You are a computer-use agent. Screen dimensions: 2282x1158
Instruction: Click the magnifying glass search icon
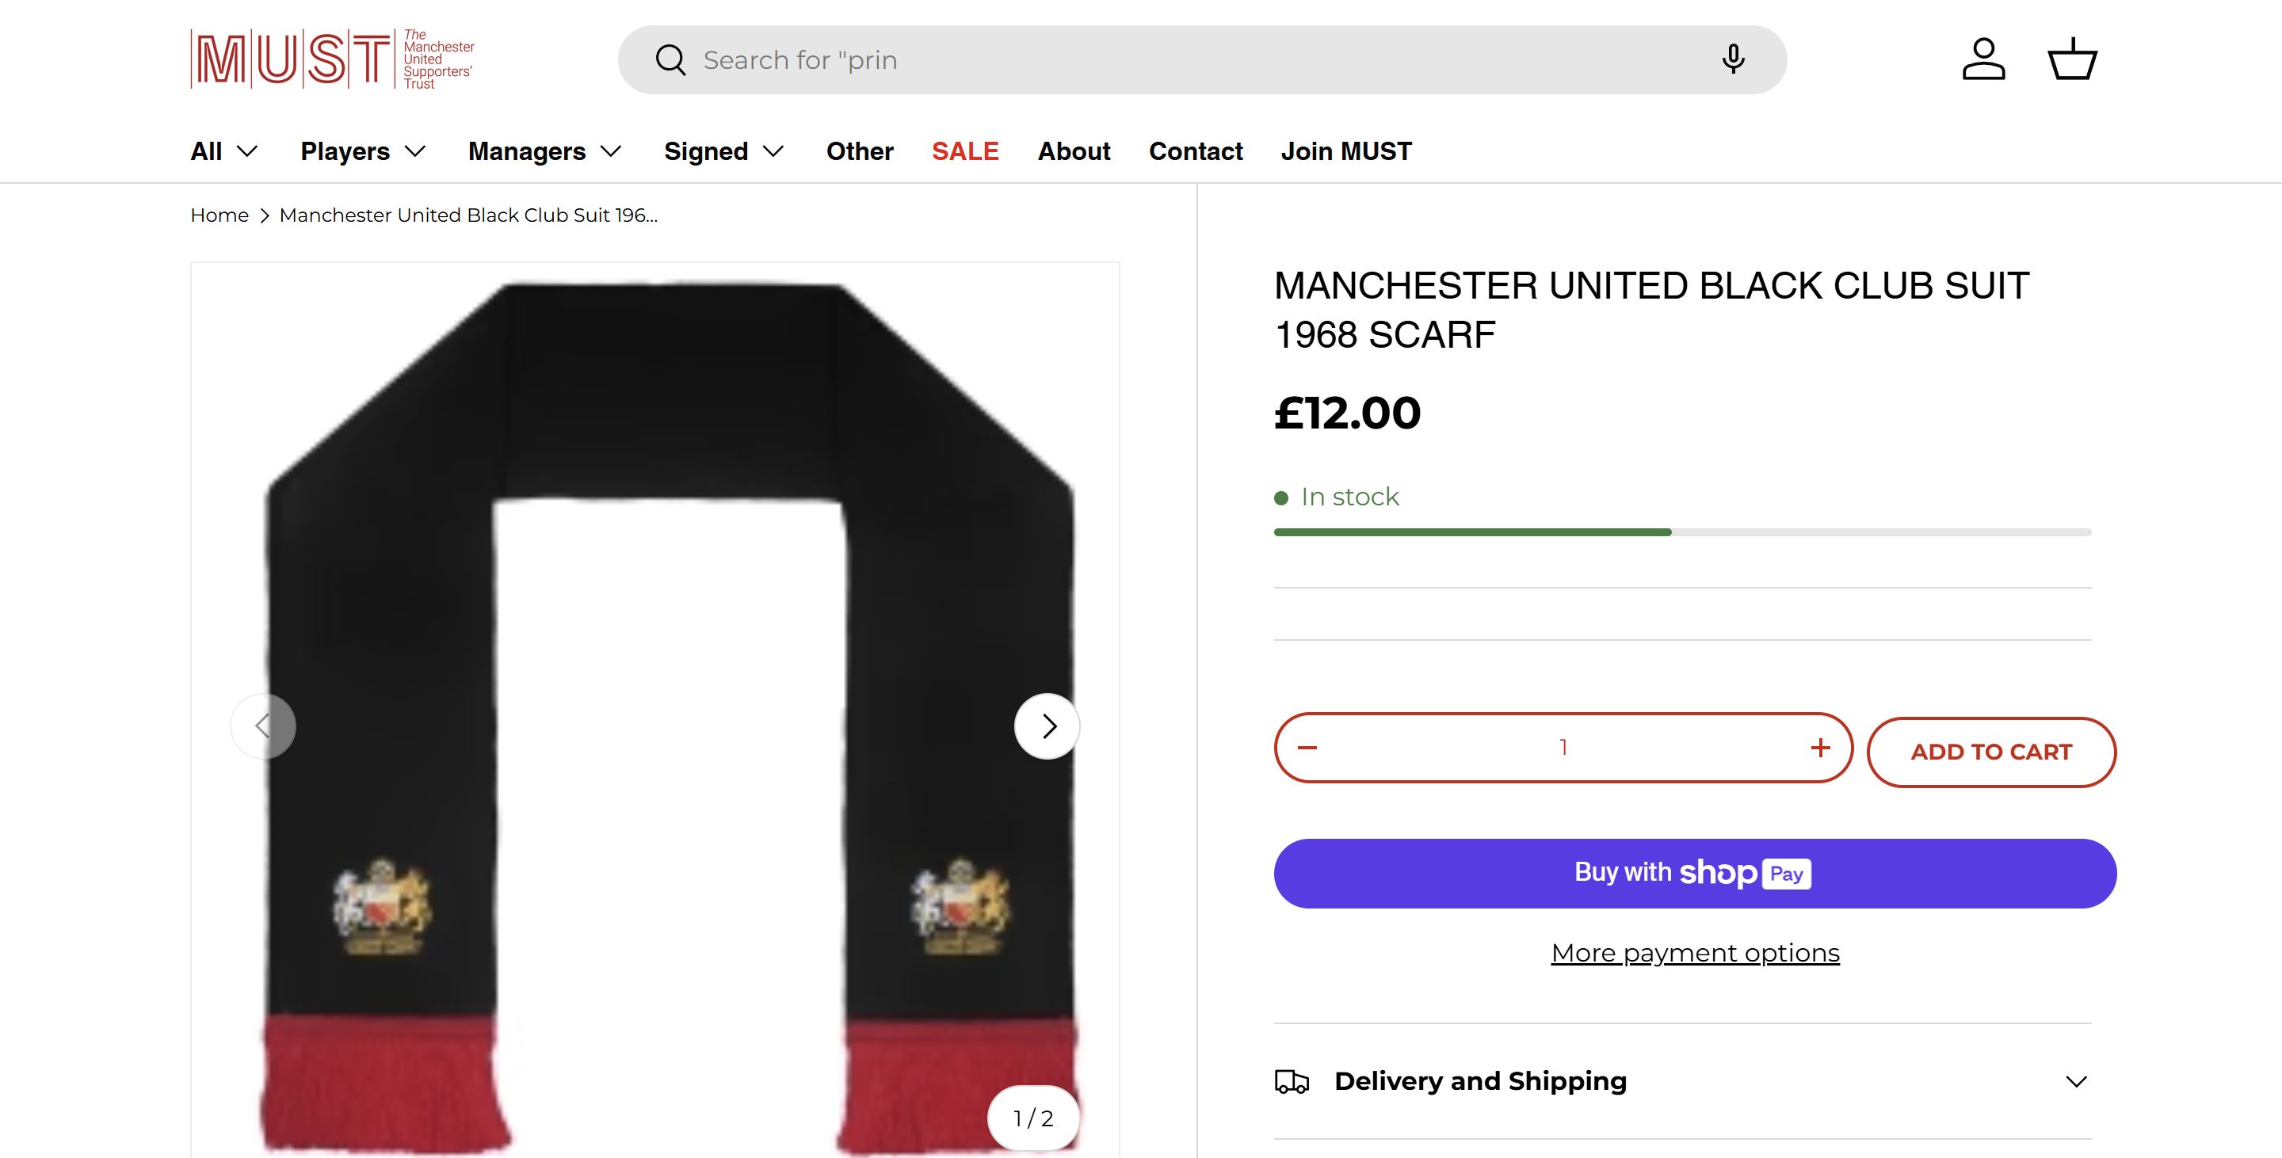[x=670, y=60]
